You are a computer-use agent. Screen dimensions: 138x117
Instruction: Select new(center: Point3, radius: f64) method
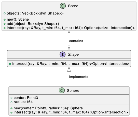tap(48, 108)
